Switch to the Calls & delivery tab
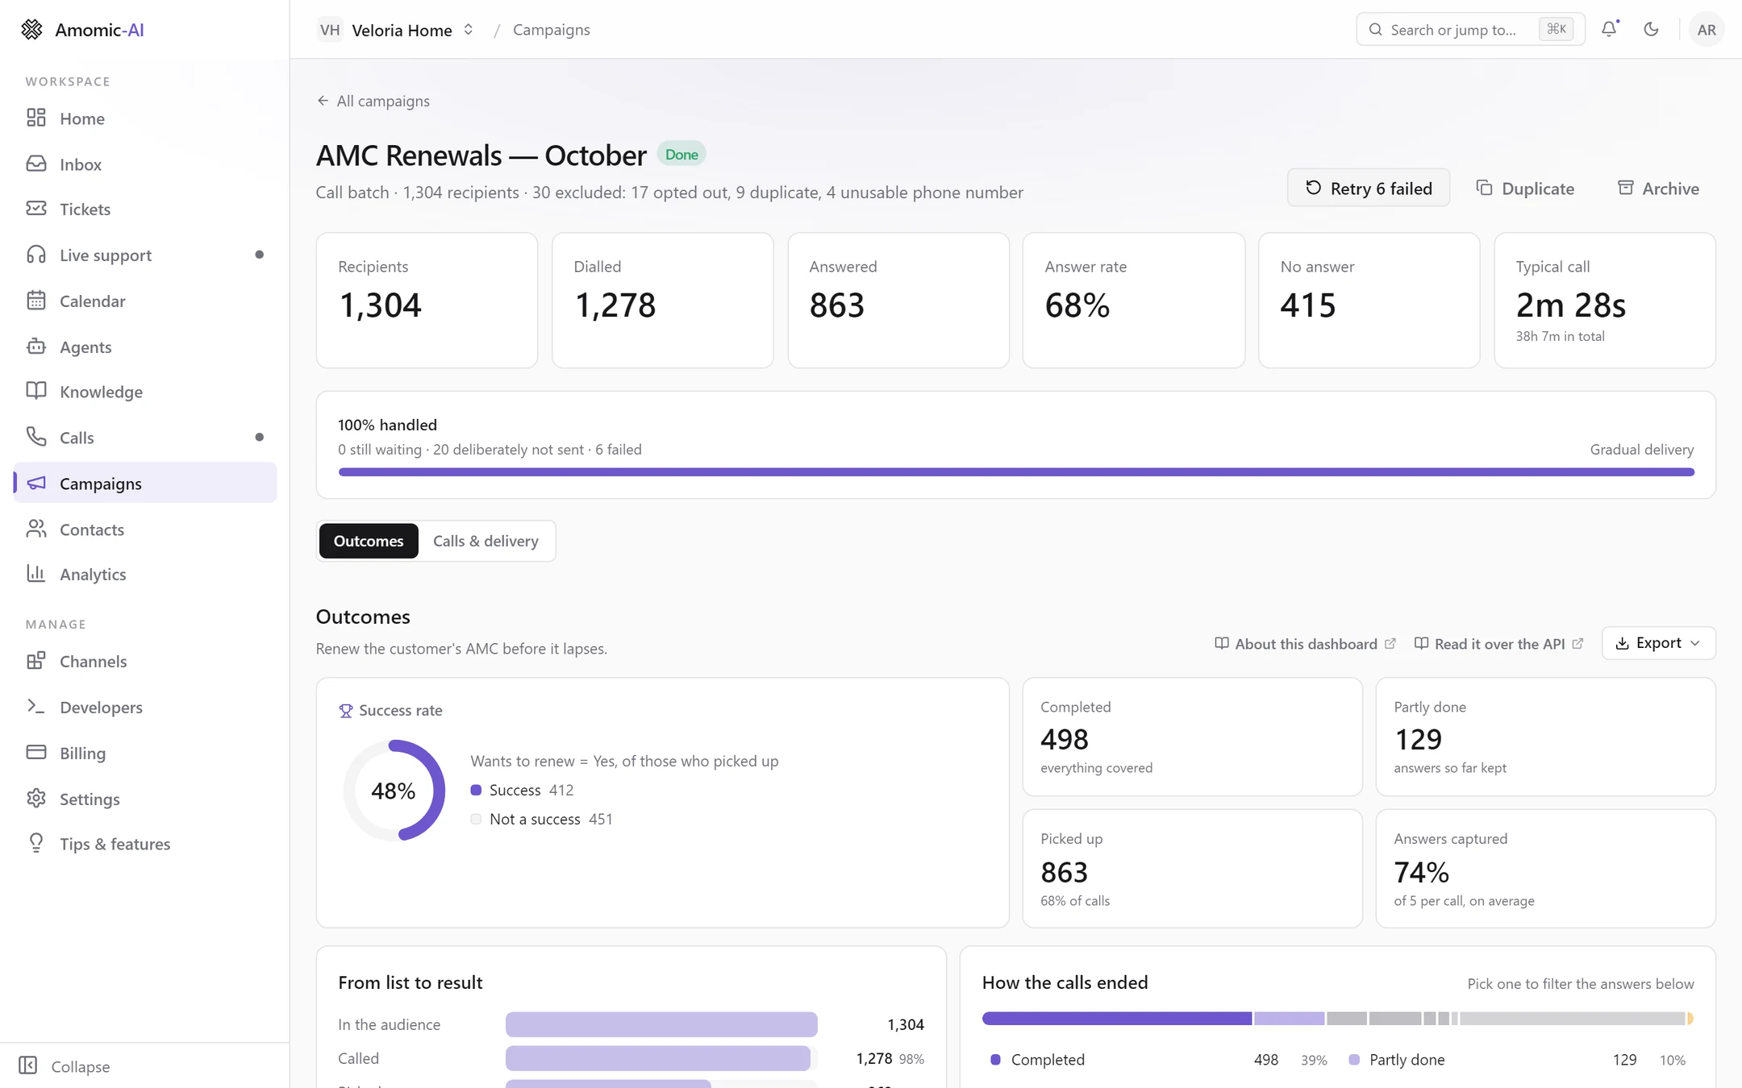The width and height of the screenshot is (1742, 1088). (486, 541)
